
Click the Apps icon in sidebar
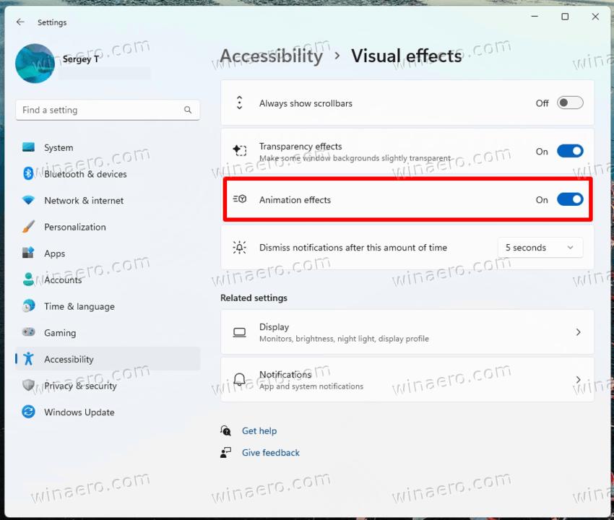pos(28,253)
